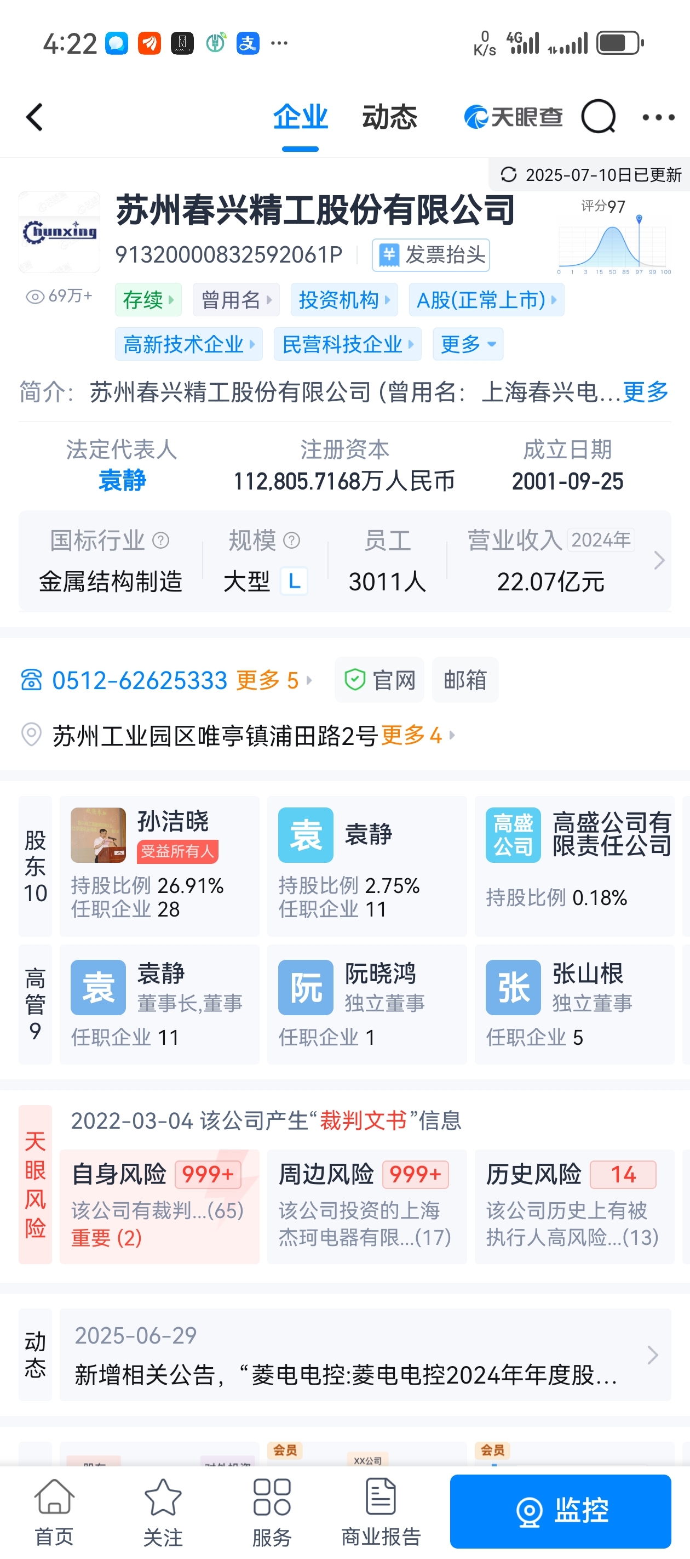Viewport: 690px width, 1559px height.
Task: Switch to the 企业 tab
Action: click(300, 116)
